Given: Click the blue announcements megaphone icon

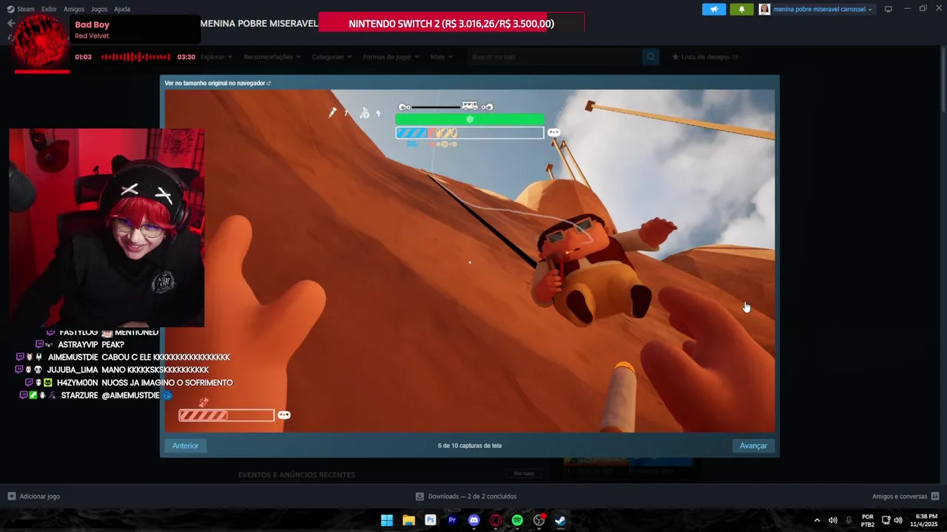Looking at the screenshot, I should pyautogui.click(x=714, y=9).
